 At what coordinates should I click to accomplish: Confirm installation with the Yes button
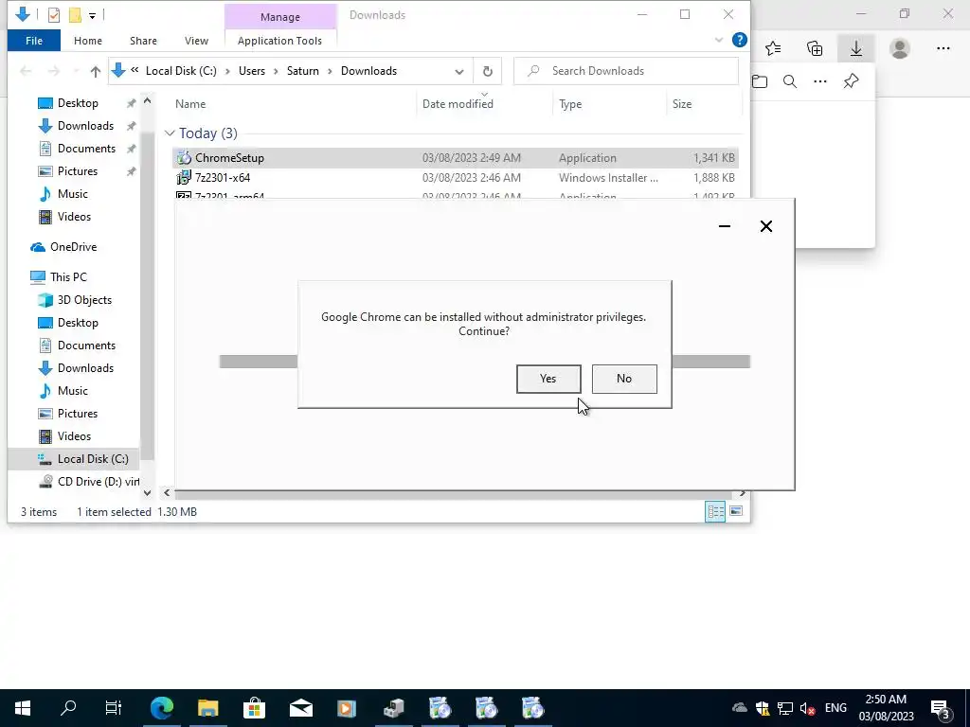point(548,379)
